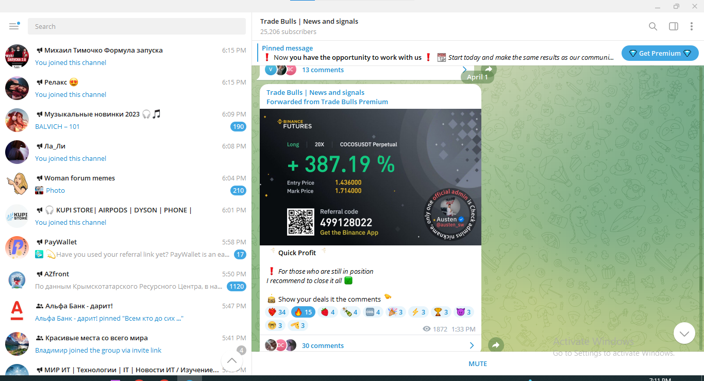Toggle the champagne bottle reaction
Image resolution: width=704 pixels, height=381 pixels.
[350, 312]
